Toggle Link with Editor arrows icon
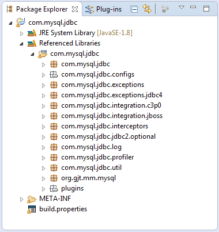This screenshot has width=219, height=232. point(147,9)
